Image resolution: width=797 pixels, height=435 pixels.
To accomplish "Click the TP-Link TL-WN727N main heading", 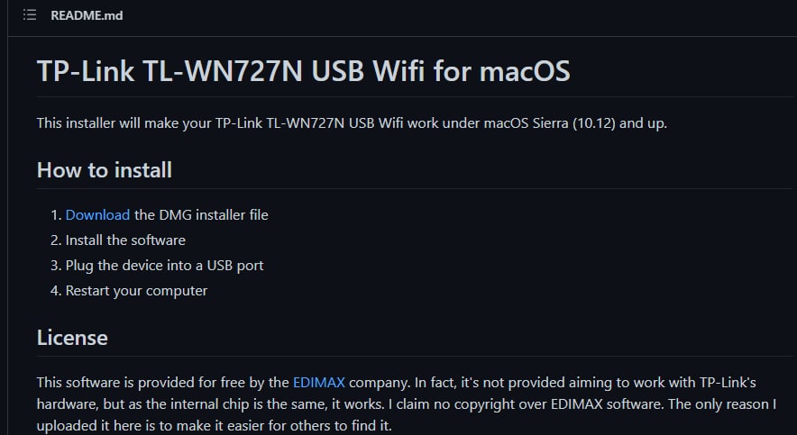I will point(303,71).
